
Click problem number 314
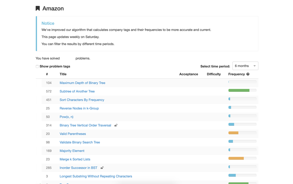49,125
